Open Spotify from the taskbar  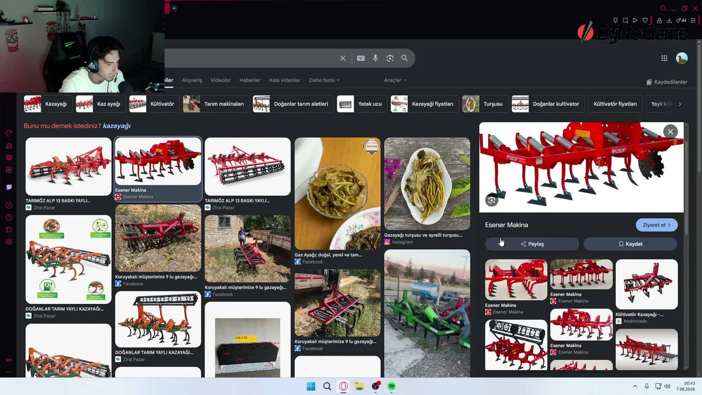click(x=392, y=386)
